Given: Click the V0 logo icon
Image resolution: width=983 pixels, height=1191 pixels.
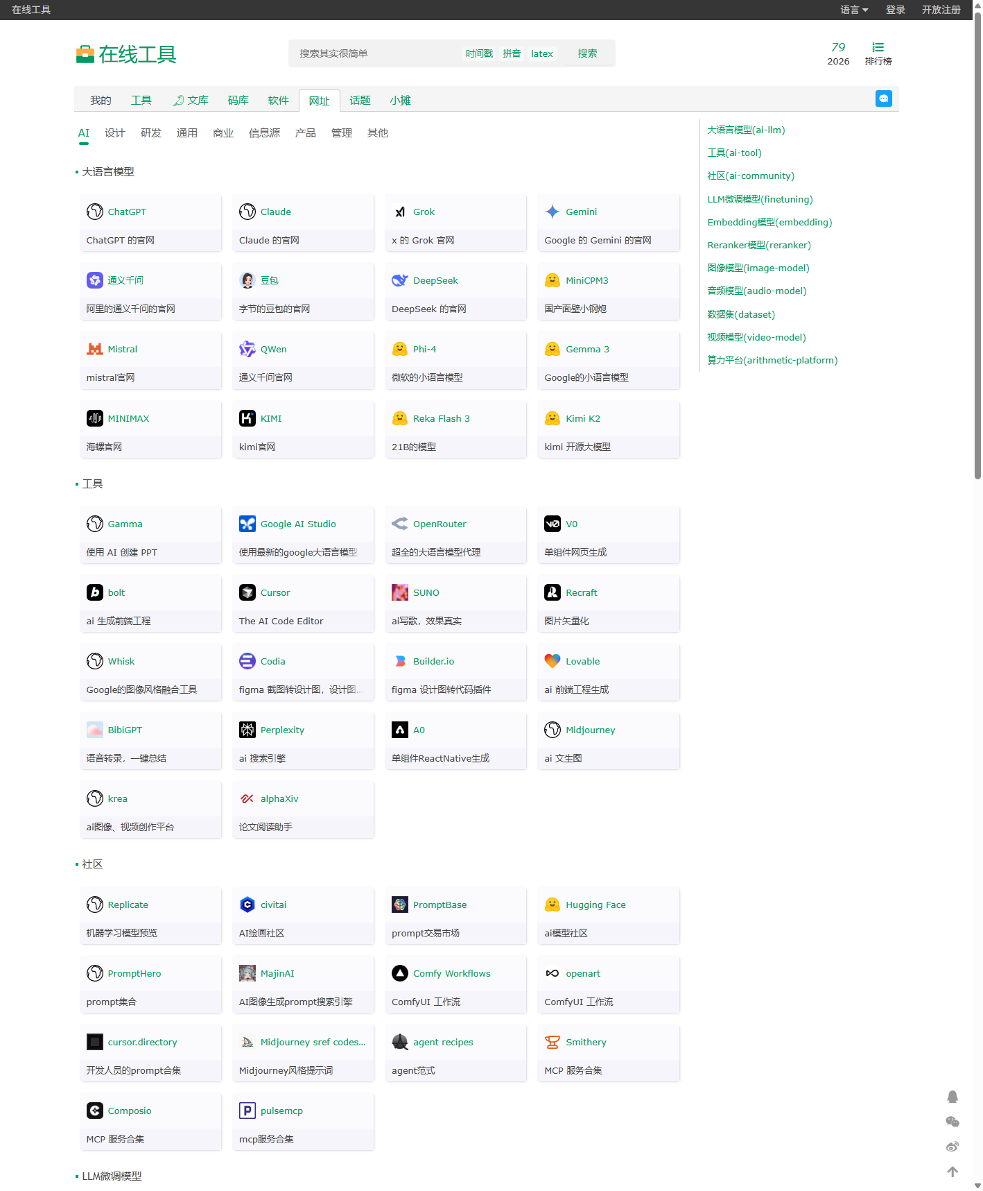Looking at the screenshot, I should 553,524.
